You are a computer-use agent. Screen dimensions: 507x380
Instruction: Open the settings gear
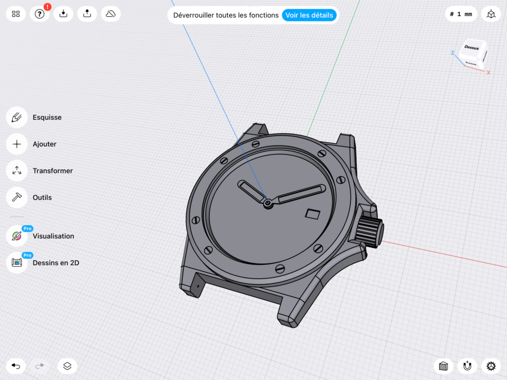click(x=491, y=366)
